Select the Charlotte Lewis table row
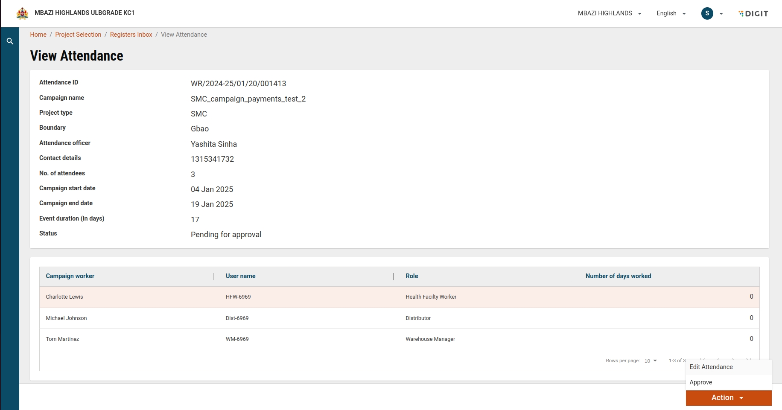The width and height of the screenshot is (782, 410). click(64, 297)
